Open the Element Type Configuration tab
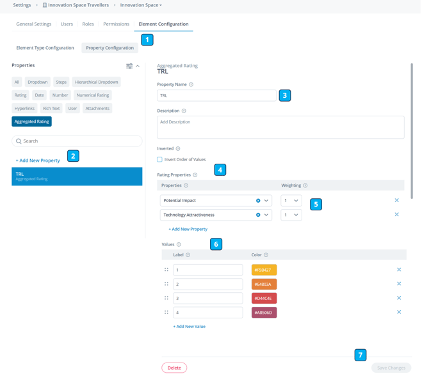The width and height of the screenshot is (429, 383). pyautogui.click(x=45, y=48)
